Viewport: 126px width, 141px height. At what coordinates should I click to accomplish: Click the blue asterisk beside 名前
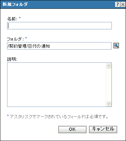tap(20, 18)
